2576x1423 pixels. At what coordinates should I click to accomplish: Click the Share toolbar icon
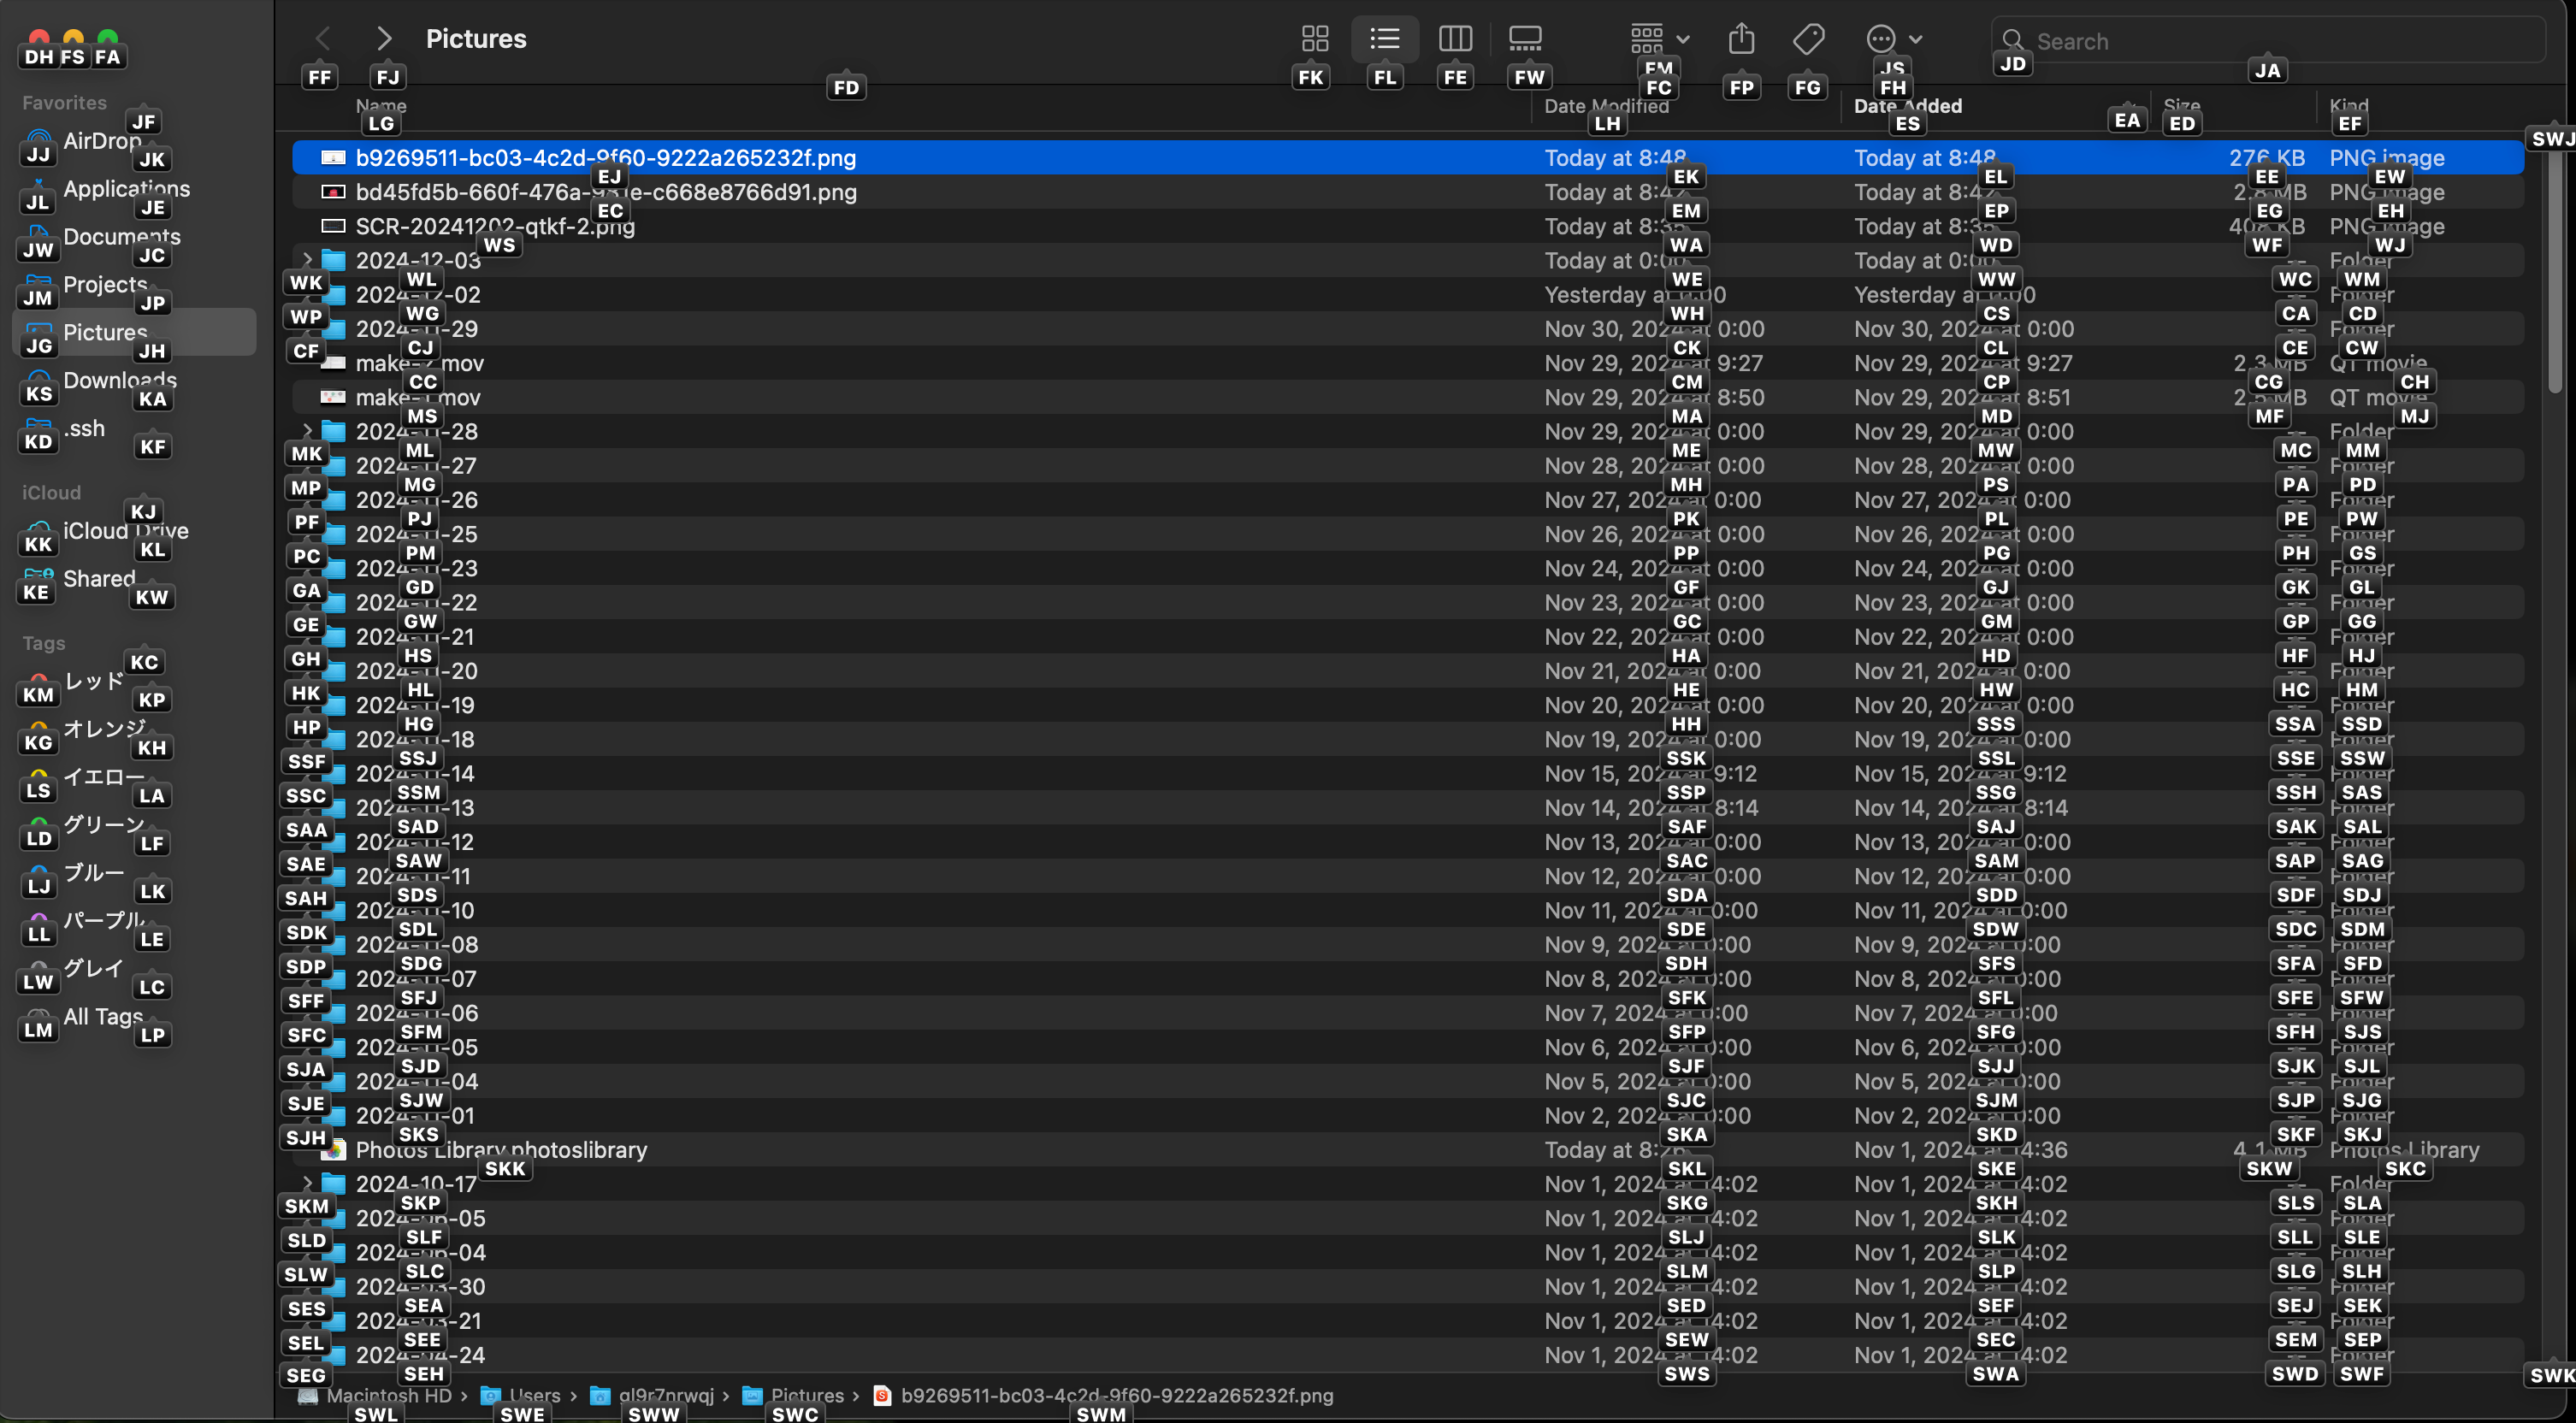tap(1741, 39)
